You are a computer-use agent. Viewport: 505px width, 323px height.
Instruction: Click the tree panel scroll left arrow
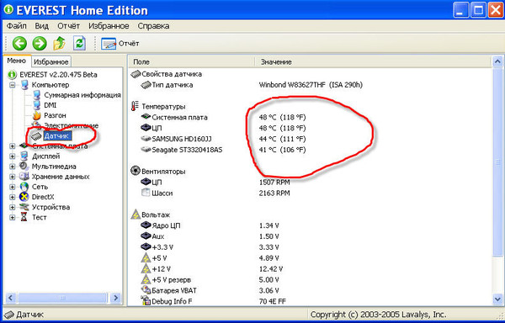coord(10,298)
